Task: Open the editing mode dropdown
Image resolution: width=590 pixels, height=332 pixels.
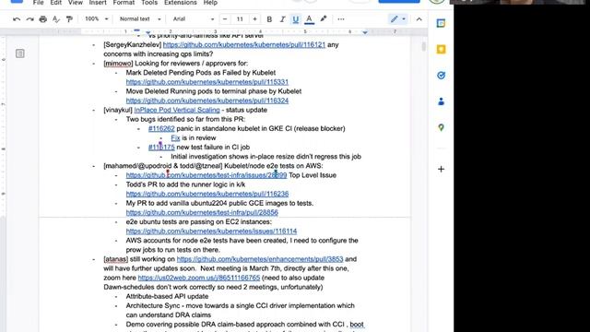Action: [x=397, y=18]
